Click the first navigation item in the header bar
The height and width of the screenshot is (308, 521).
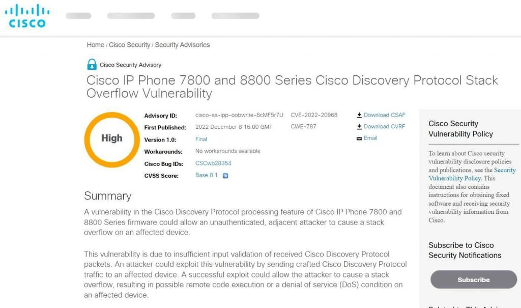point(78,15)
